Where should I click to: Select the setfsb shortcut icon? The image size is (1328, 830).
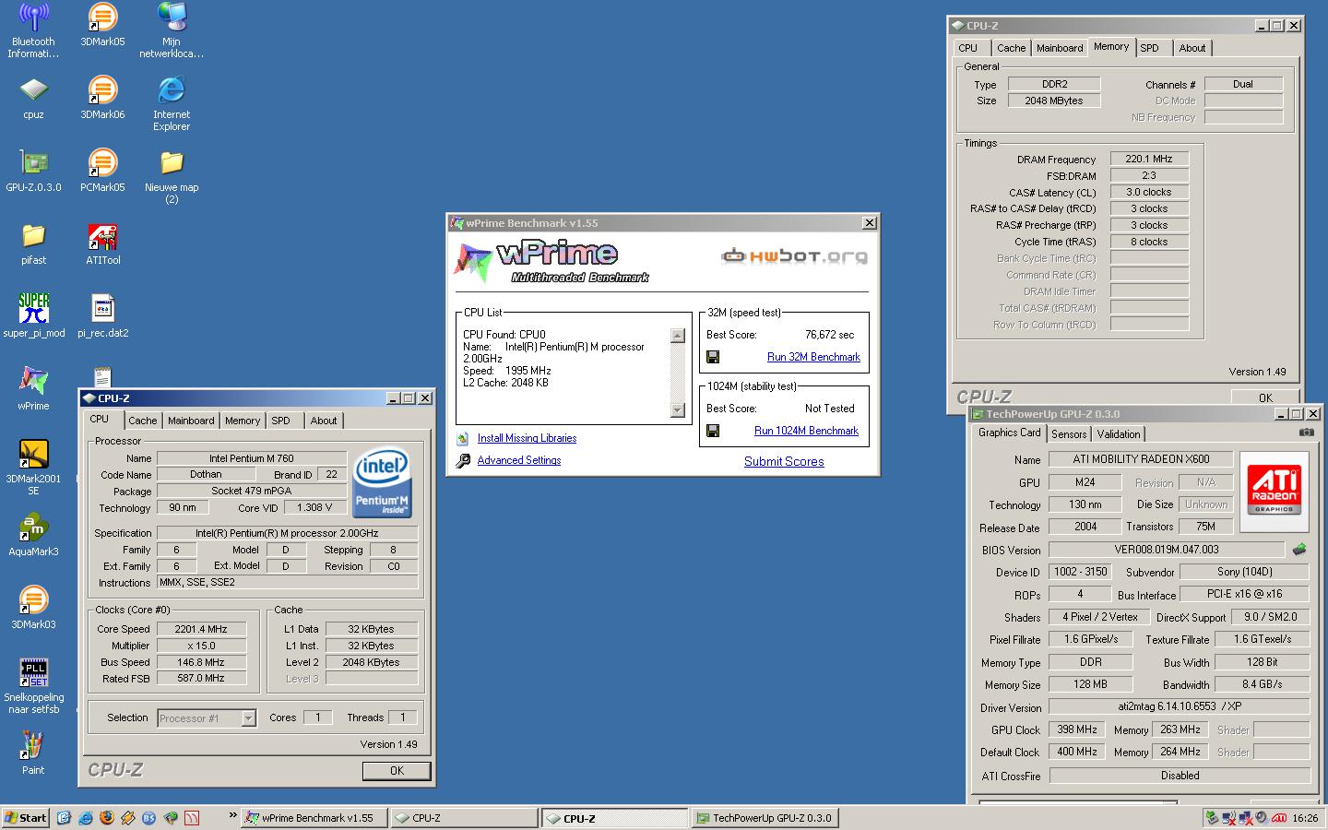pos(34,686)
